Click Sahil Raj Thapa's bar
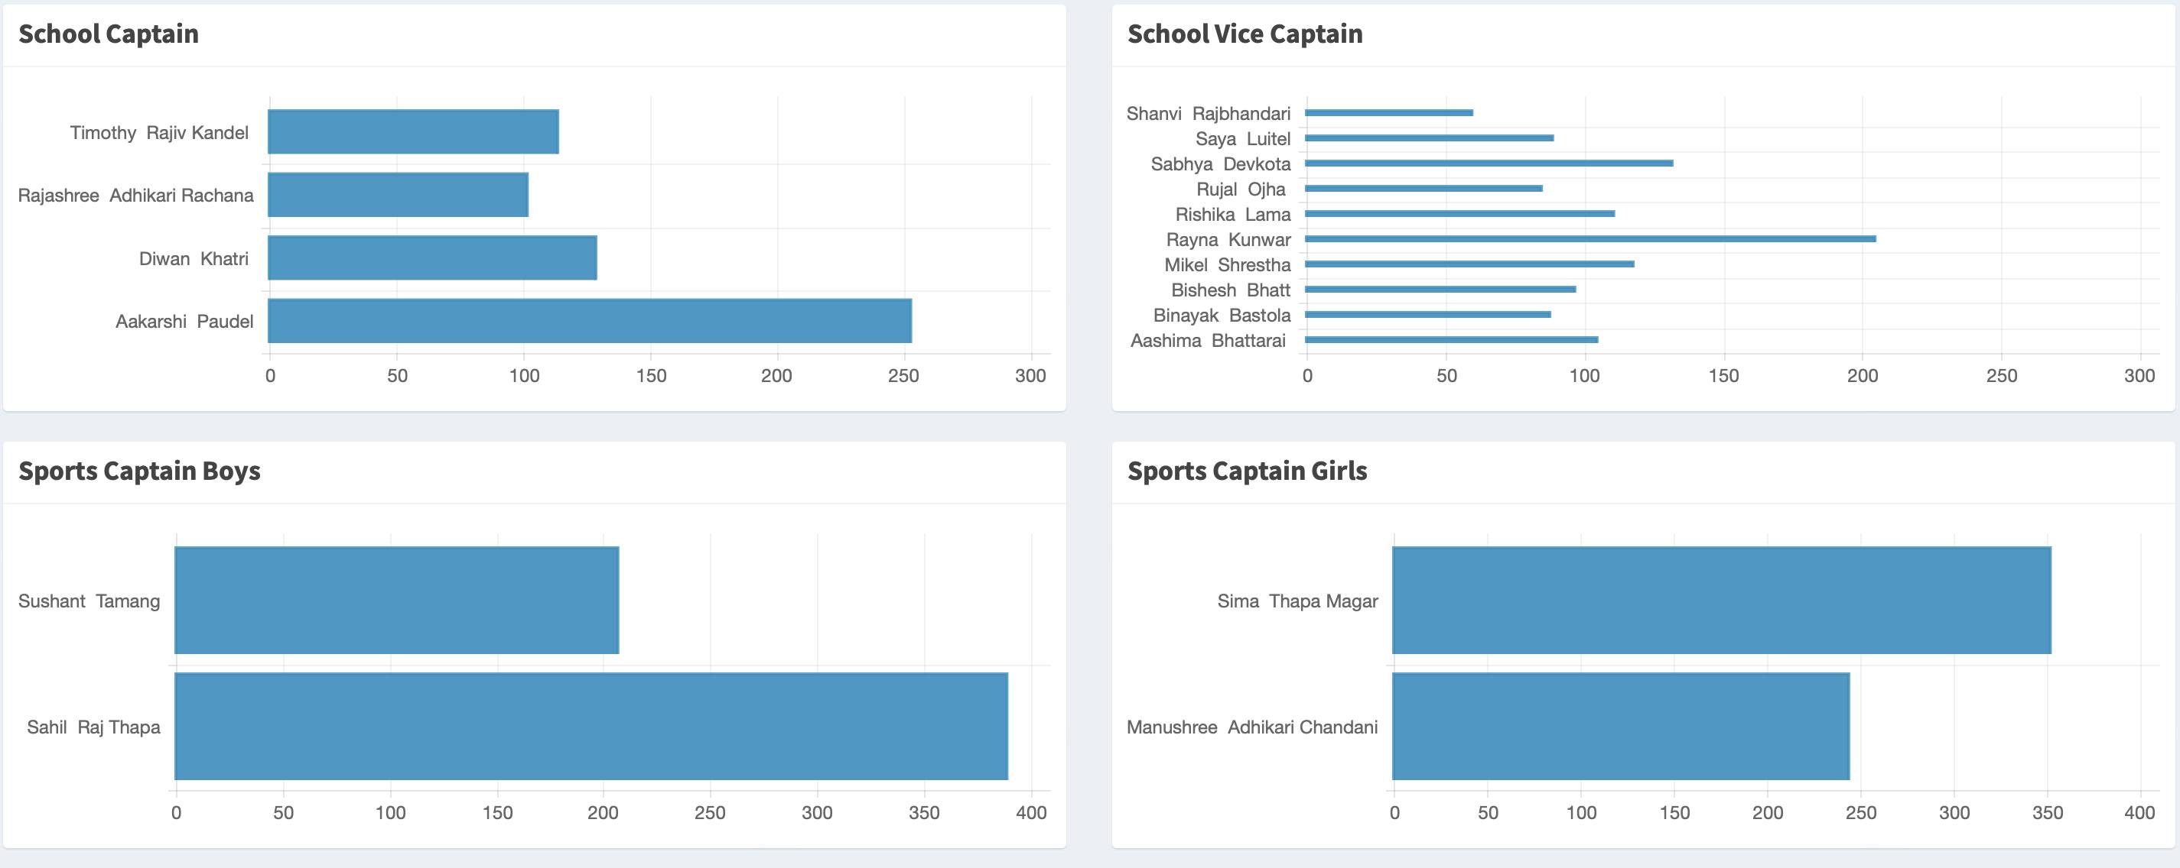This screenshot has width=2180, height=868. (x=591, y=726)
